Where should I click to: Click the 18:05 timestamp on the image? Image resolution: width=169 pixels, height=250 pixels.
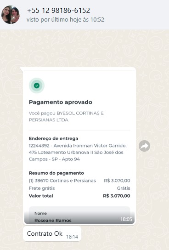pyautogui.click(x=126, y=219)
